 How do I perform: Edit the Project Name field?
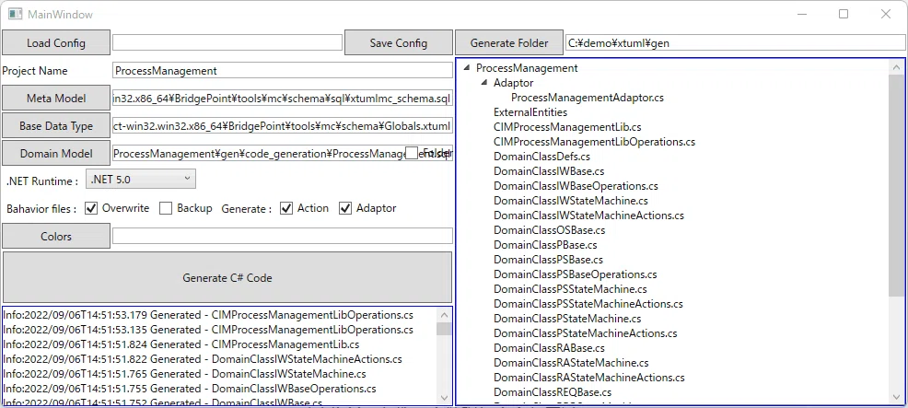click(283, 70)
